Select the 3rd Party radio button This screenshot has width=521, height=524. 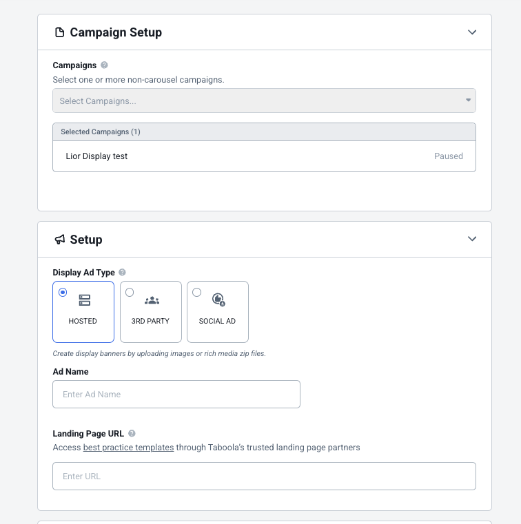[x=130, y=293]
